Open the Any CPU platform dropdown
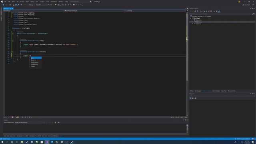256x144 pixels. 41,5
